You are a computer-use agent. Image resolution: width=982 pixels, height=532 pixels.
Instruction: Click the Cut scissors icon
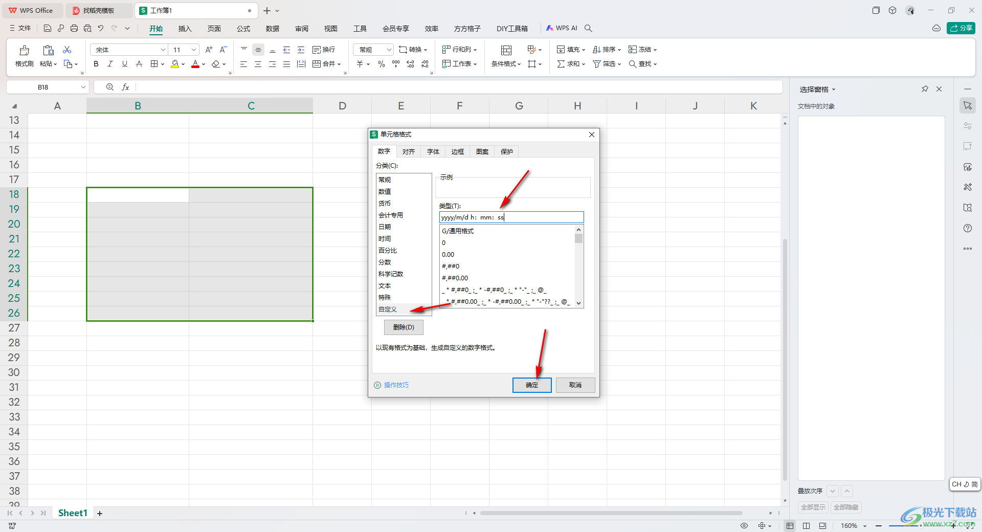coord(67,50)
